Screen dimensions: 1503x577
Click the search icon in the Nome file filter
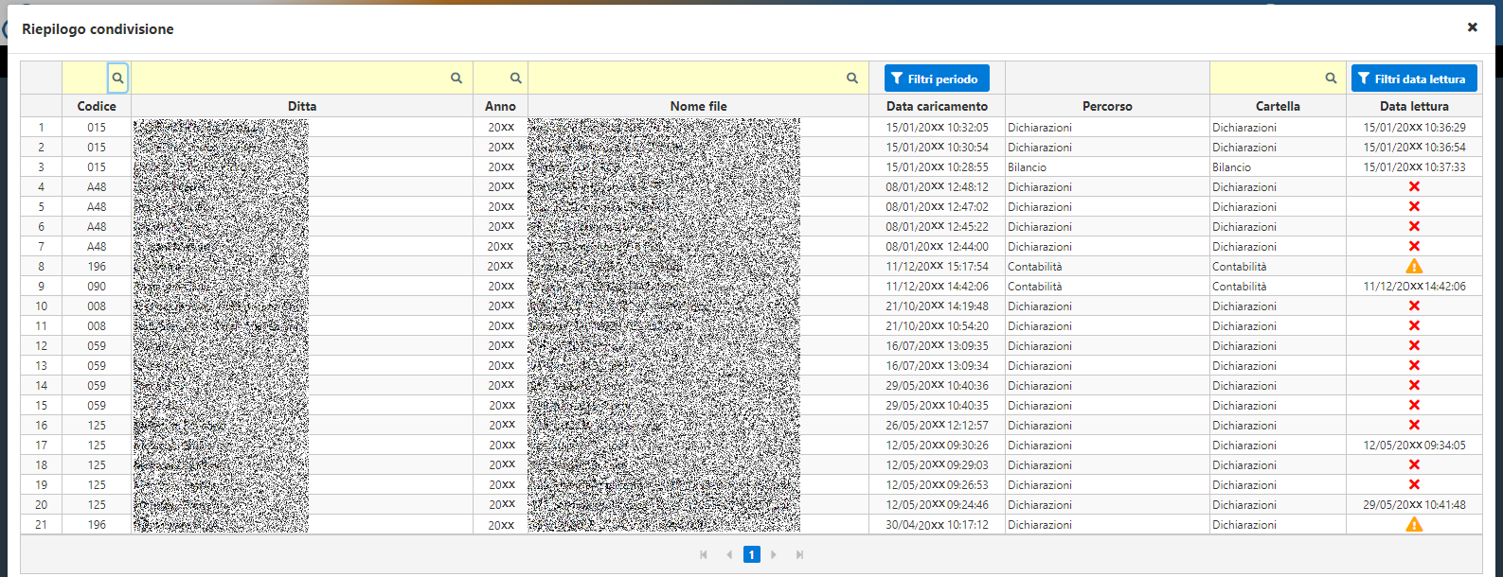pyautogui.click(x=852, y=79)
